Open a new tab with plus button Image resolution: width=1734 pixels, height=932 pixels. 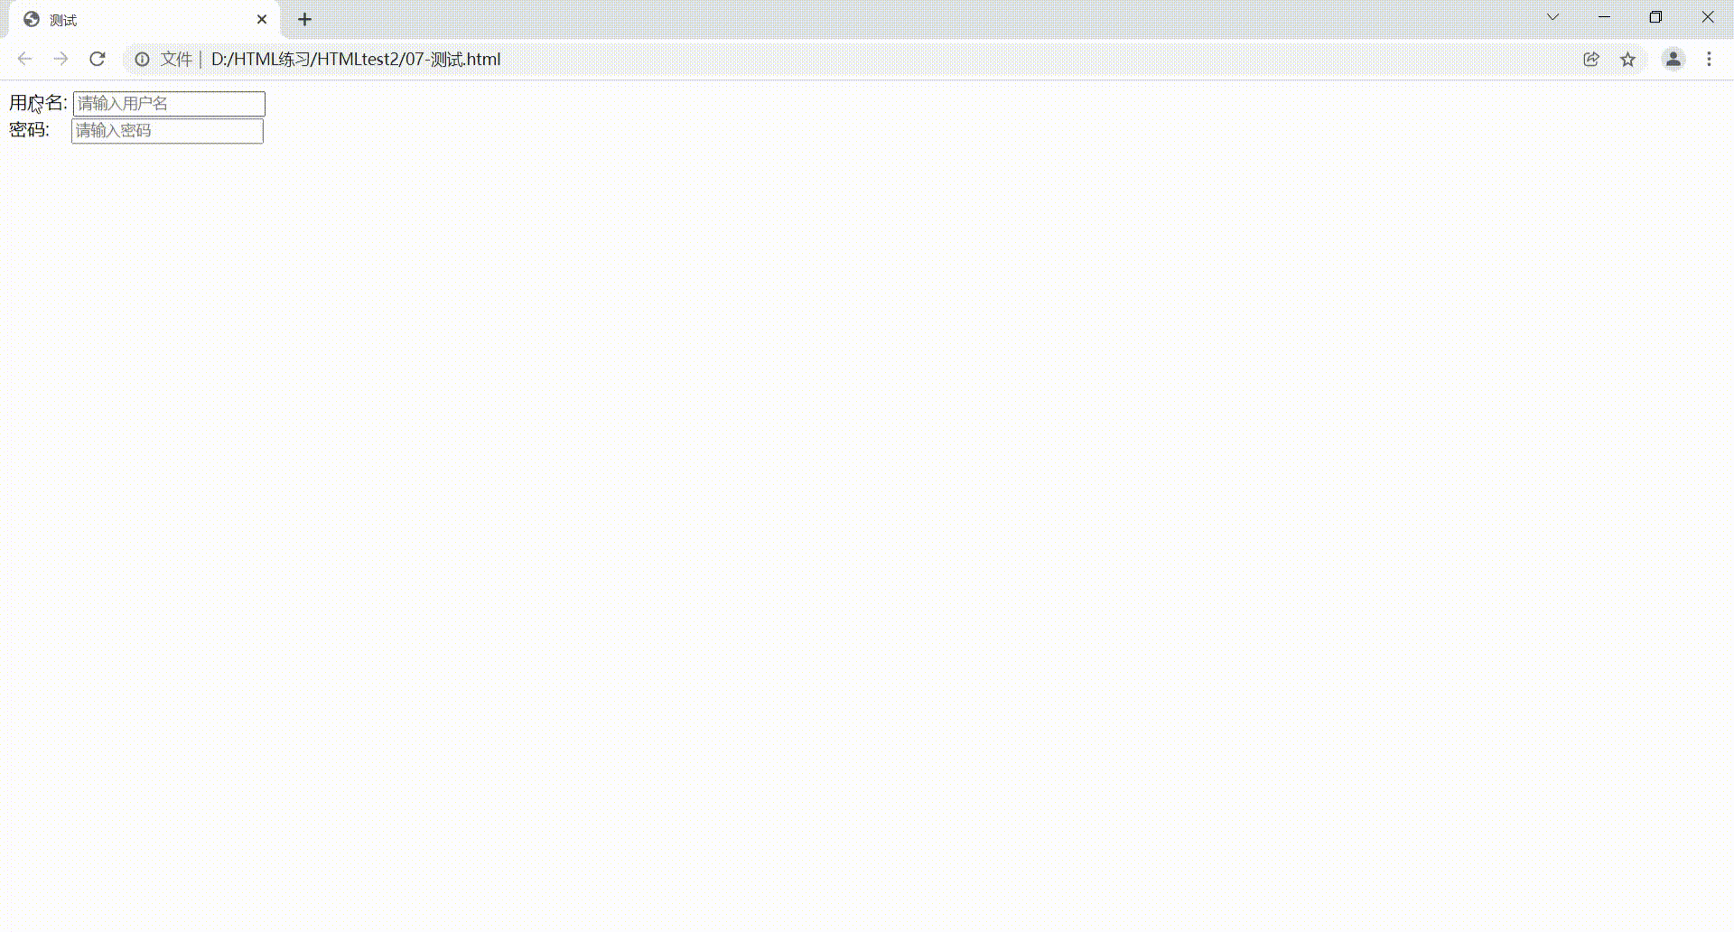tap(304, 19)
